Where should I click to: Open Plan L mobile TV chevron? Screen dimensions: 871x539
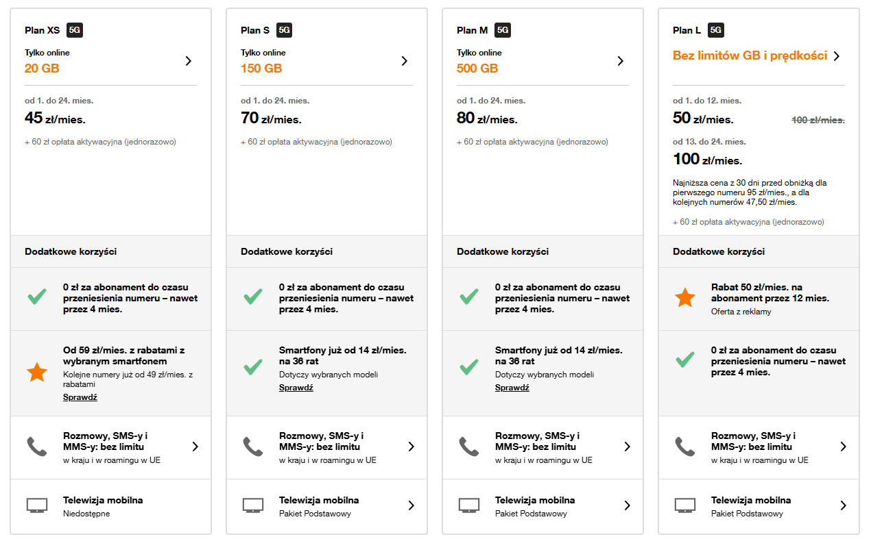pos(844,505)
